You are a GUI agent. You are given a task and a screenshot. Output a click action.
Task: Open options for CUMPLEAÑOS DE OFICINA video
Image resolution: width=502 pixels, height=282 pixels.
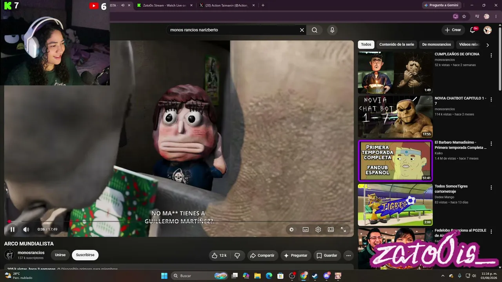[x=491, y=56]
